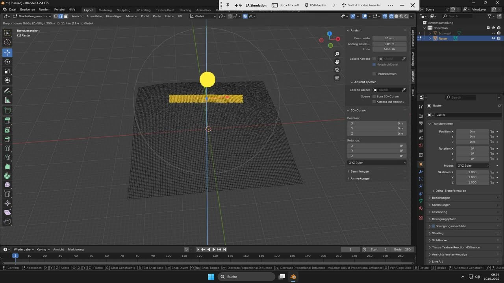Click Vollbildmodus beenden button

361,6
